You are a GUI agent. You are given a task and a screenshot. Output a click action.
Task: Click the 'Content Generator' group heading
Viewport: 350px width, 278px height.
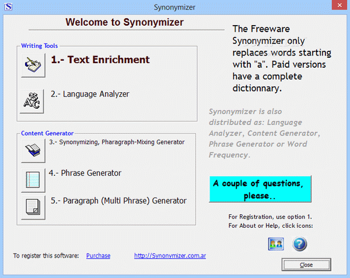[47, 133]
